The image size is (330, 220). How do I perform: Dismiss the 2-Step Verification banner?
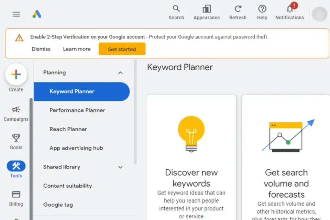(x=41, y=49)
